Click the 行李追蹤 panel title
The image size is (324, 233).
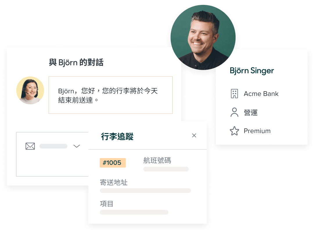[x=117, y=137]
